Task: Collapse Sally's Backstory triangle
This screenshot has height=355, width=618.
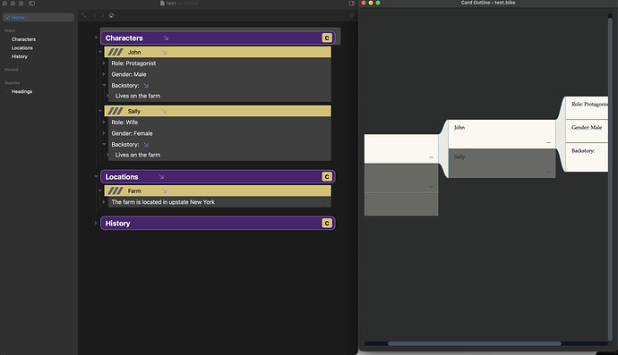Action: tap(104, 144)
